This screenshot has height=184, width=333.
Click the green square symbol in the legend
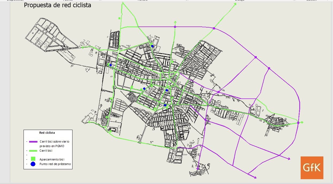click(x=33, y=159)
